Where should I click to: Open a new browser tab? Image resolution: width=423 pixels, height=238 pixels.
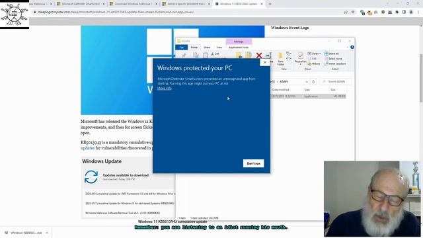point(270,4)
